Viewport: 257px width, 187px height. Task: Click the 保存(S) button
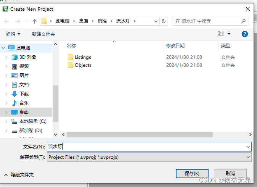pyautogui.click(x=192, y=174)
